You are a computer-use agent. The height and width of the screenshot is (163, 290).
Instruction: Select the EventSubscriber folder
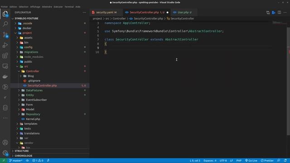pyautogui.click(x=36, y=100)
